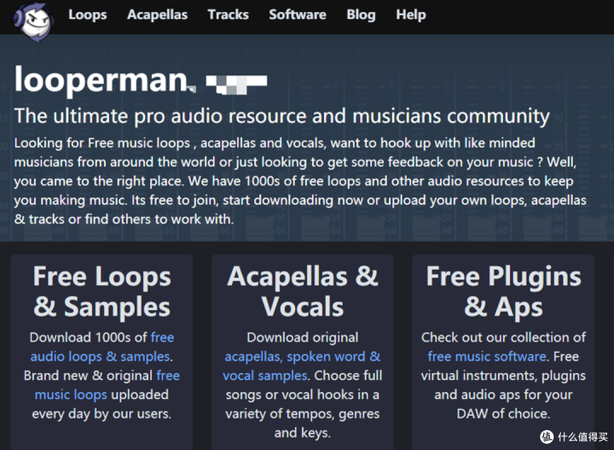Visit the Blog page
This screenshot has width=614, height=450.
pyautogui.click(x=361, y=14)
